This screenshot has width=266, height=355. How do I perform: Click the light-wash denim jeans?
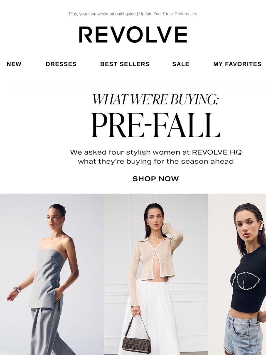[x=244, y=333]
